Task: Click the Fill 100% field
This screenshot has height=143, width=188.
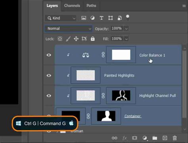Action: 117,39
